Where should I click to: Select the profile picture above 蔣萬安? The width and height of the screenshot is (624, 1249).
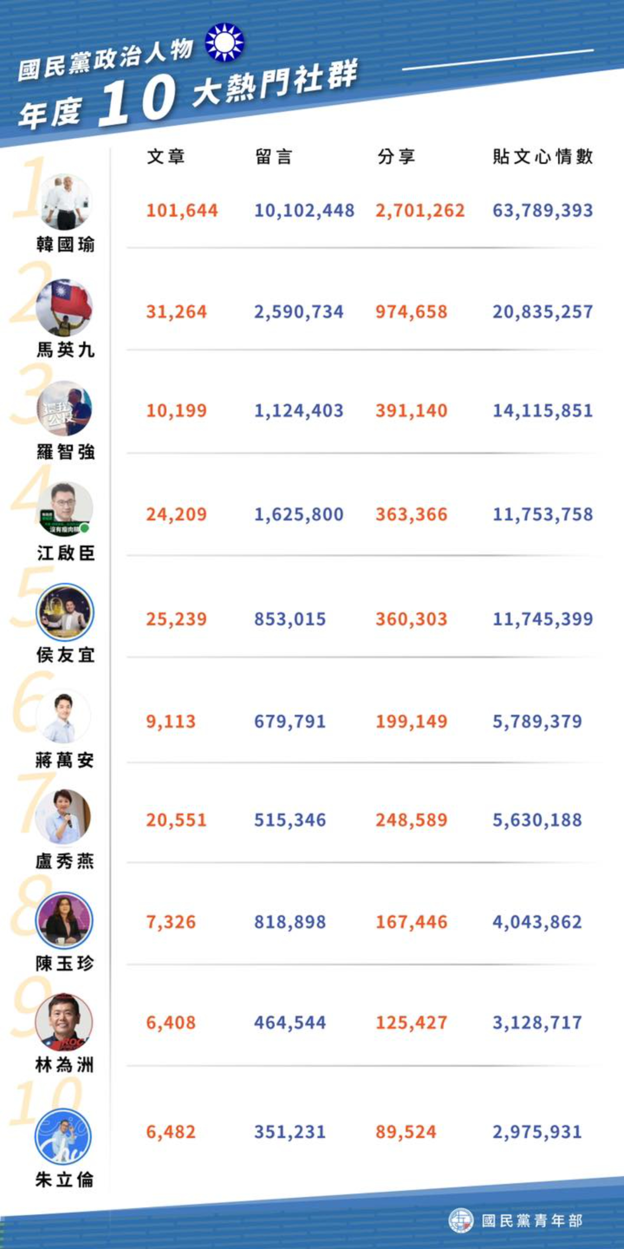[64, 716]
